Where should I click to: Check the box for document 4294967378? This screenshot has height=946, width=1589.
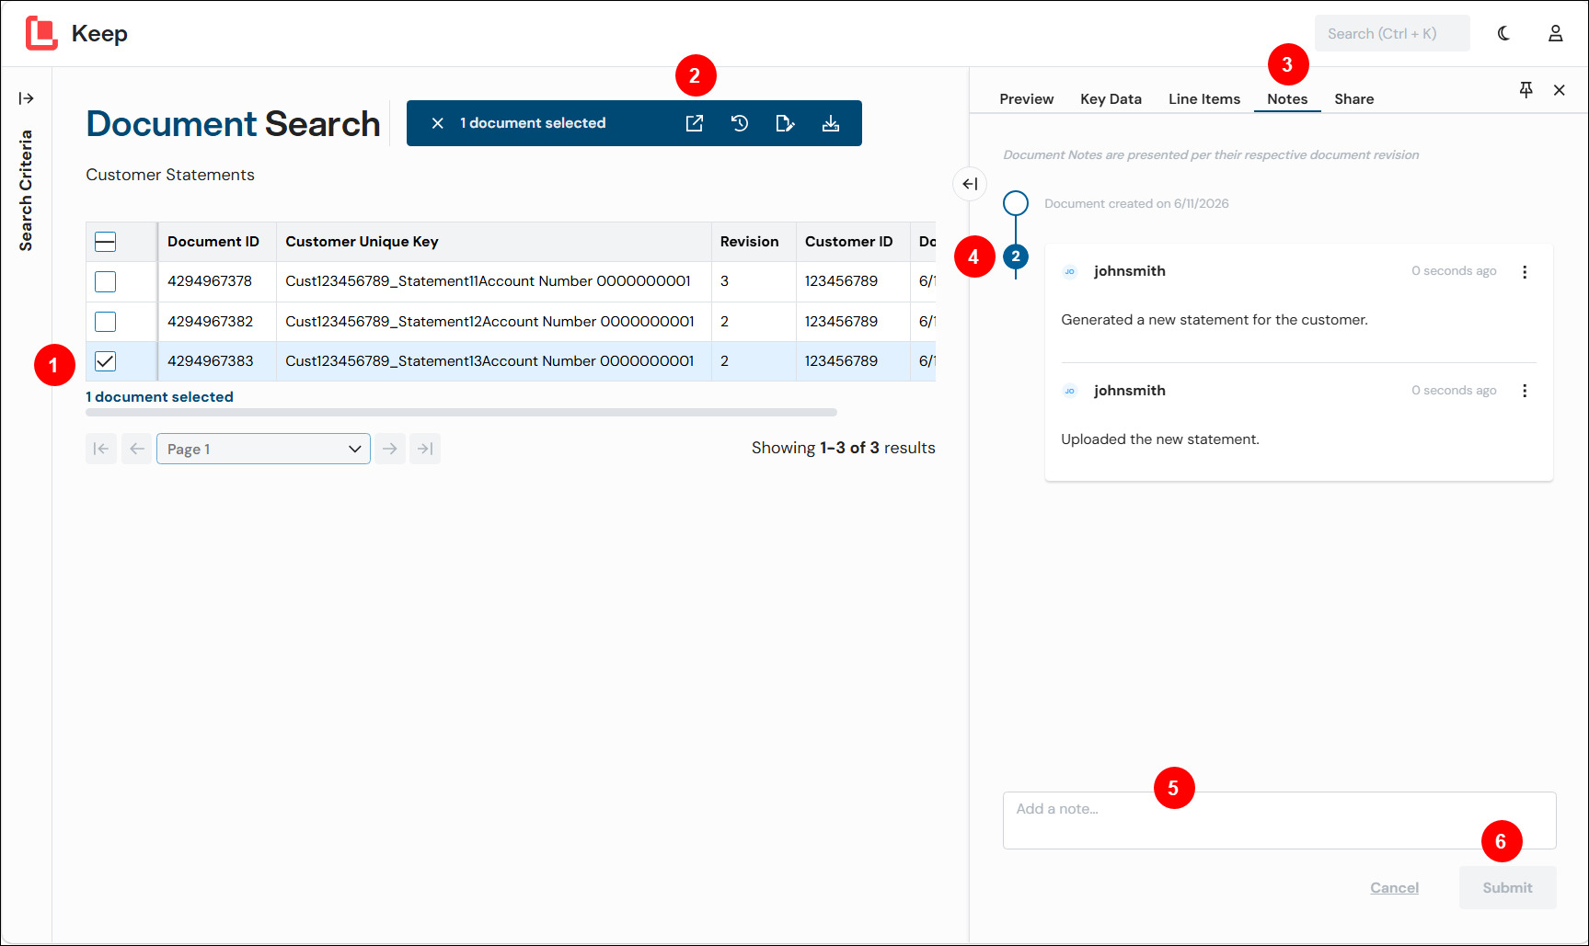point(106,281)
